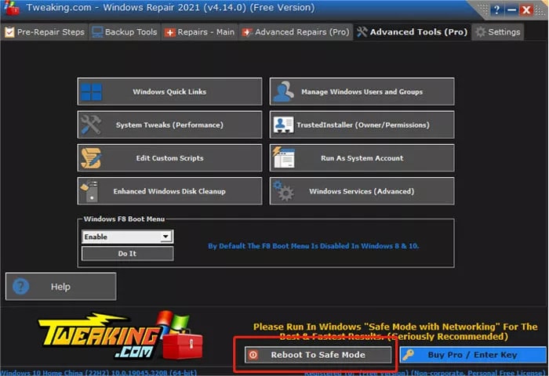Select the Enable combo box field
This screenshot has width=549, height=376.
(127, 237)
